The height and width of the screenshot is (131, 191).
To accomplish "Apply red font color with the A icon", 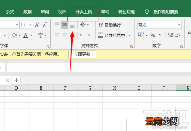I will point(26,35).
